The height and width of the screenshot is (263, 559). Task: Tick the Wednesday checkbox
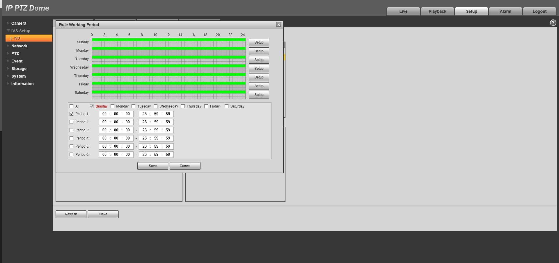click(156, 106)
